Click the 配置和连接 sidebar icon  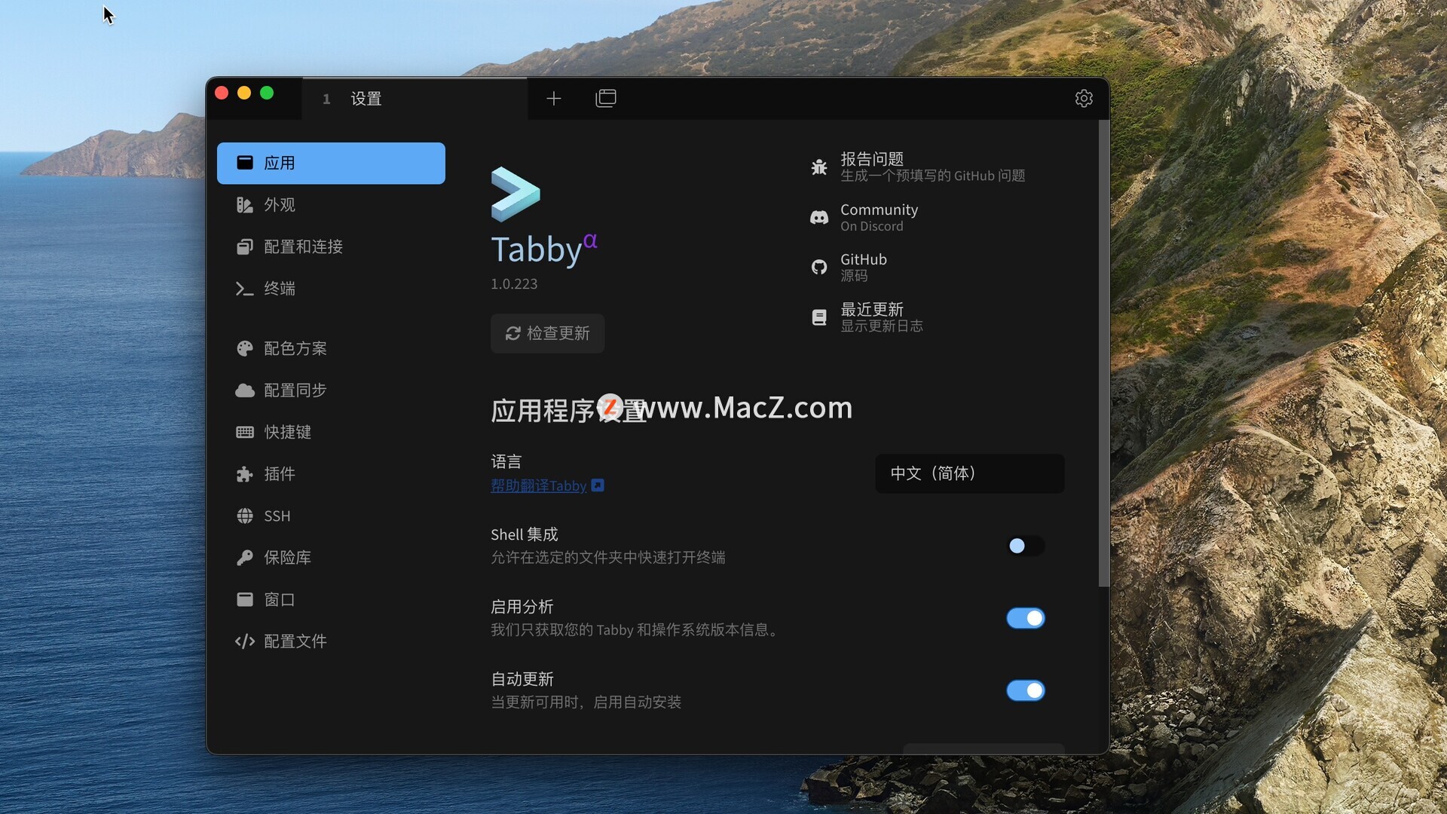[x=245, y=247]
